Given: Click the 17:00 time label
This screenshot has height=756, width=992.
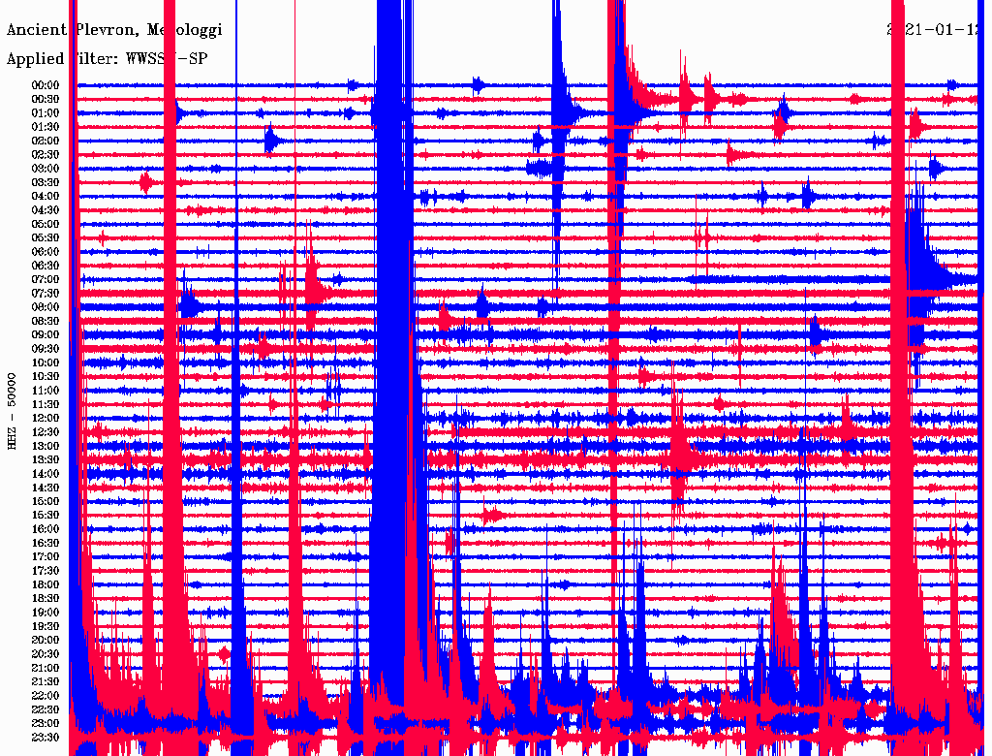Looking at the screenshot, I should 46,556.
